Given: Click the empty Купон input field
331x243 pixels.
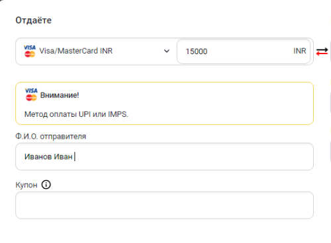Looking at the screenshot, I should pos(164,205).
